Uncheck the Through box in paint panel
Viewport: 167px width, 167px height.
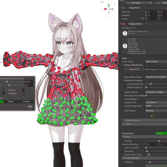point(23,93)
